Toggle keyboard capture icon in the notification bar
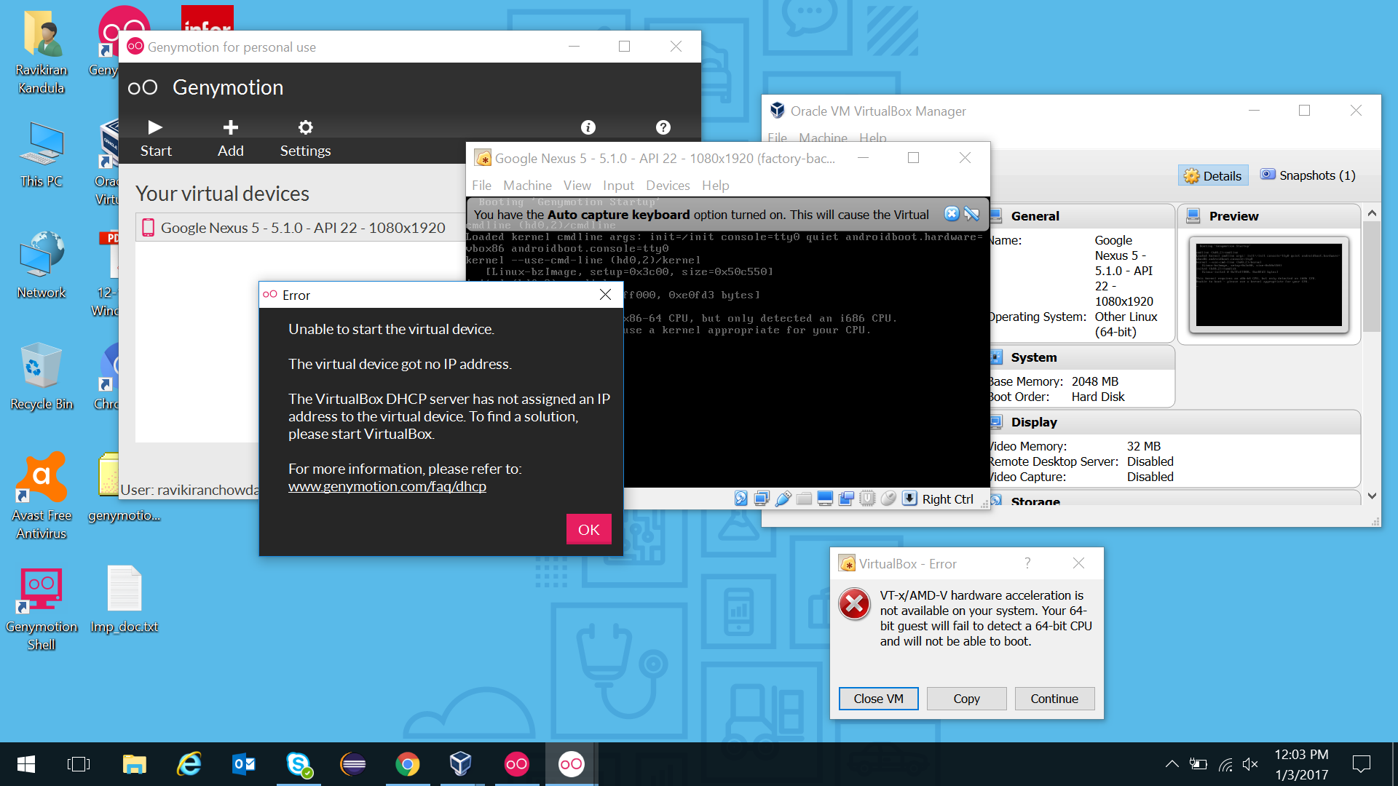1398x786 pixels. tap(973, 214)
